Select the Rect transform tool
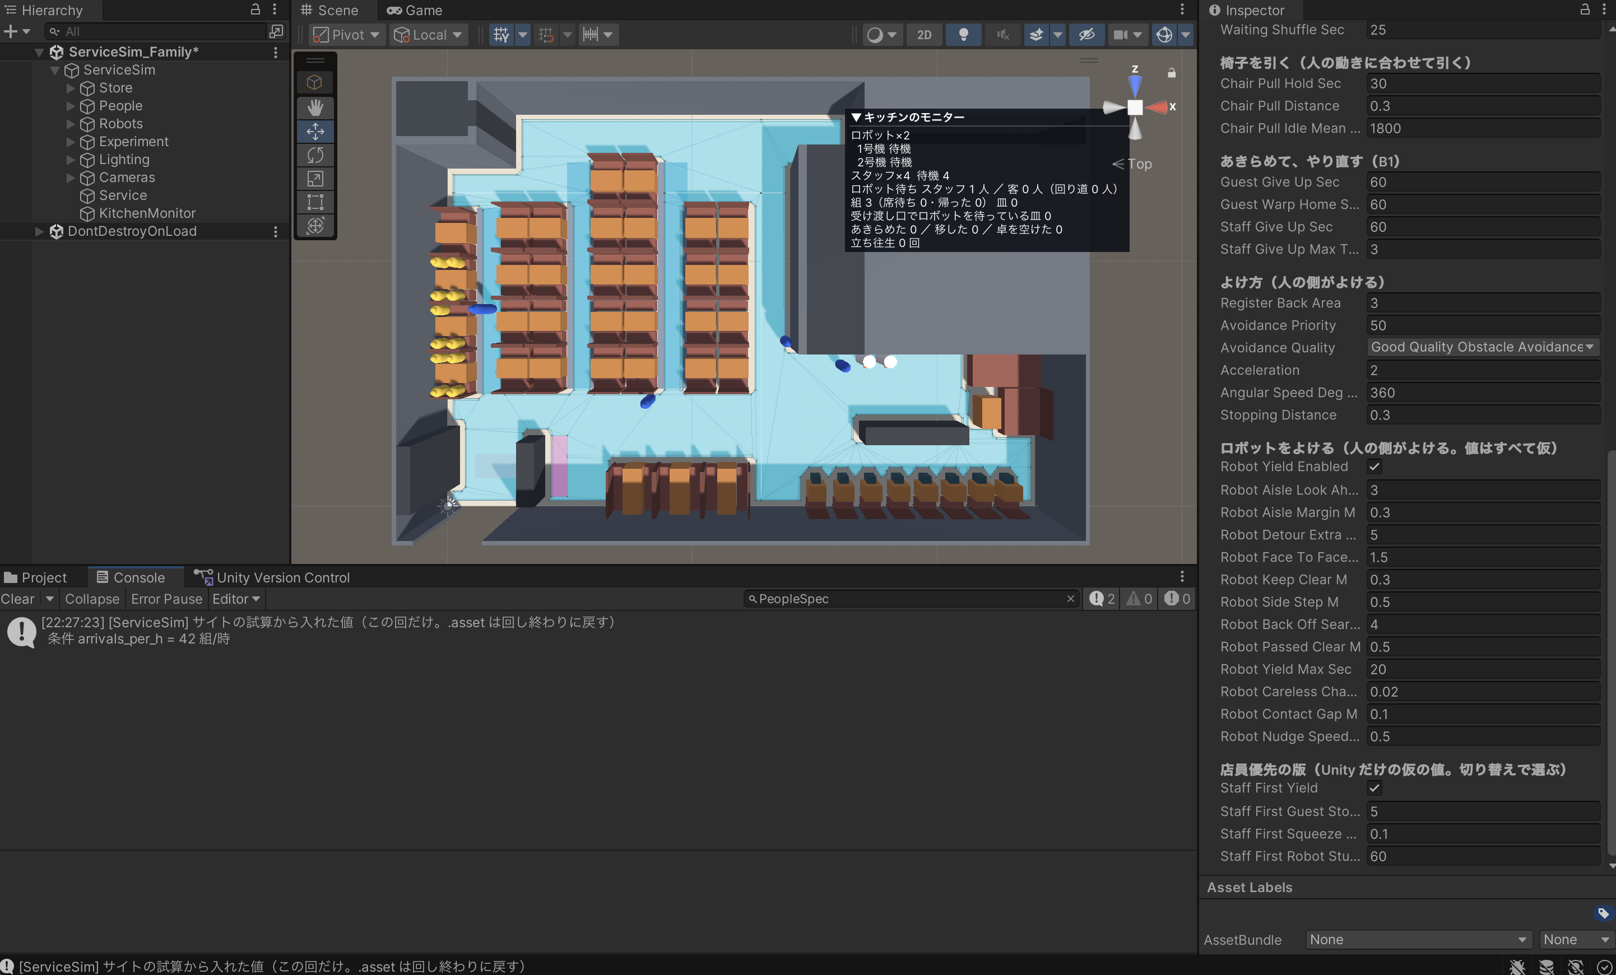The width and height of the screenshot is (1616, 975). pos(315,202)
